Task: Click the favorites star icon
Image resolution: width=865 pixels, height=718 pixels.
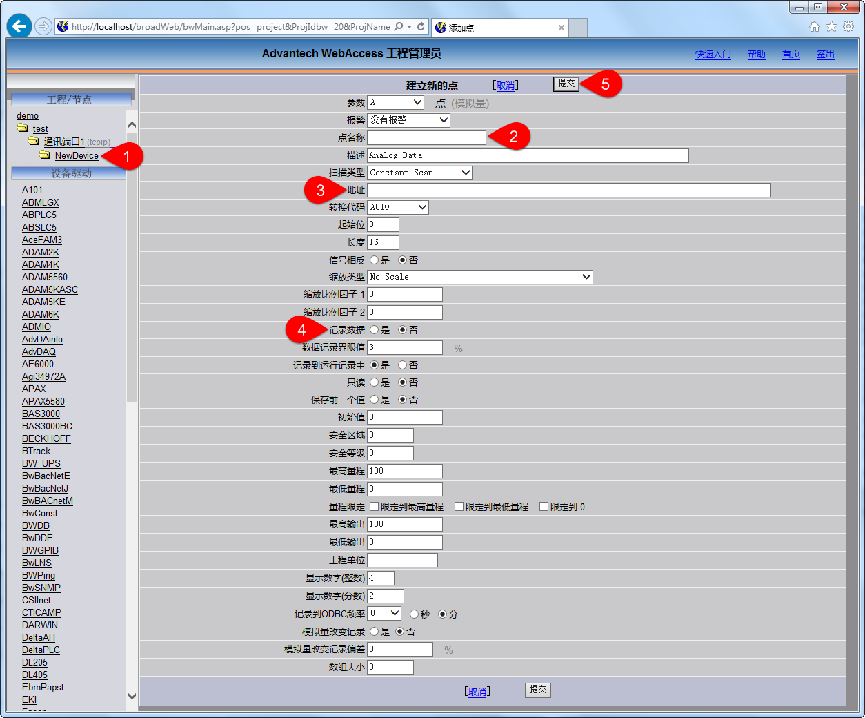Action: click(x=831, y=27)
